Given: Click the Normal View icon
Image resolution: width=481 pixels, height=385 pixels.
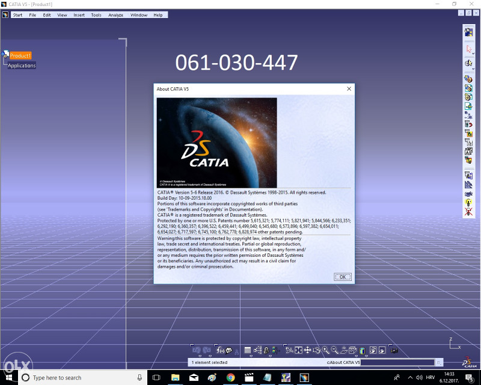Looking at the screenshot, I should coord(344,350).
